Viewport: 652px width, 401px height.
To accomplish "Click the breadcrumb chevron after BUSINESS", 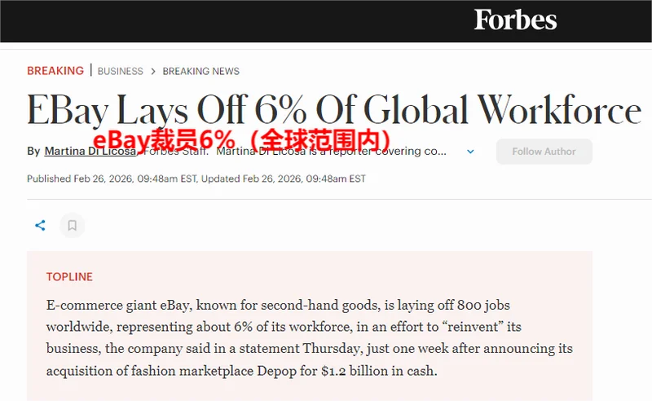I will click(x=152, y=72).
